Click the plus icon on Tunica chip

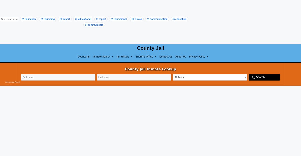[x=133, y=19]
